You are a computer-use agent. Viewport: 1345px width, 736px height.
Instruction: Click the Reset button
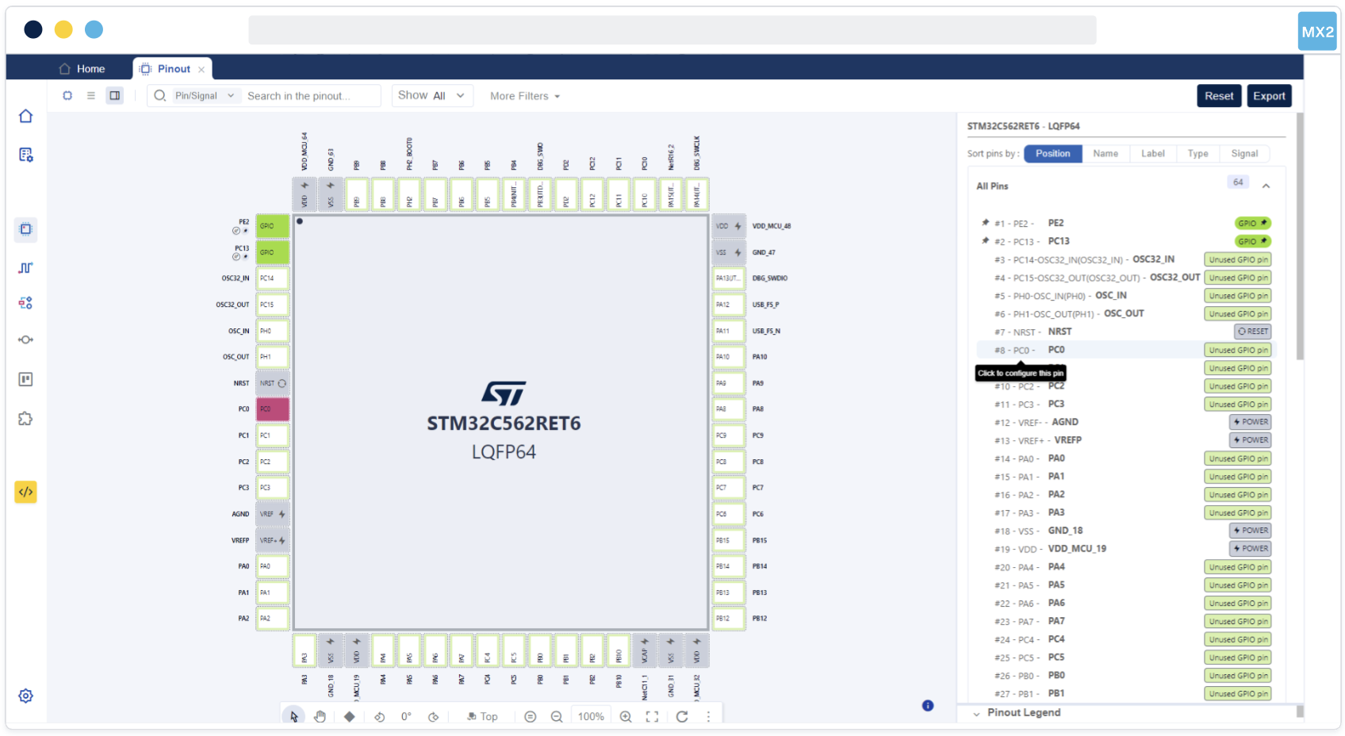click(1218, 96)
